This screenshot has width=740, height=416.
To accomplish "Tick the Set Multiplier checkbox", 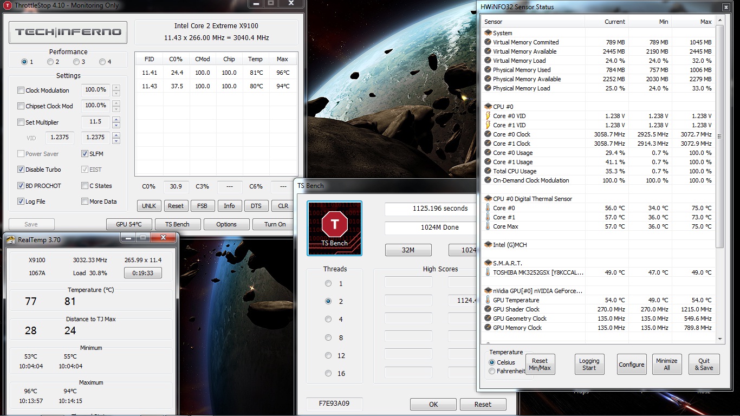I will [21, 122].
